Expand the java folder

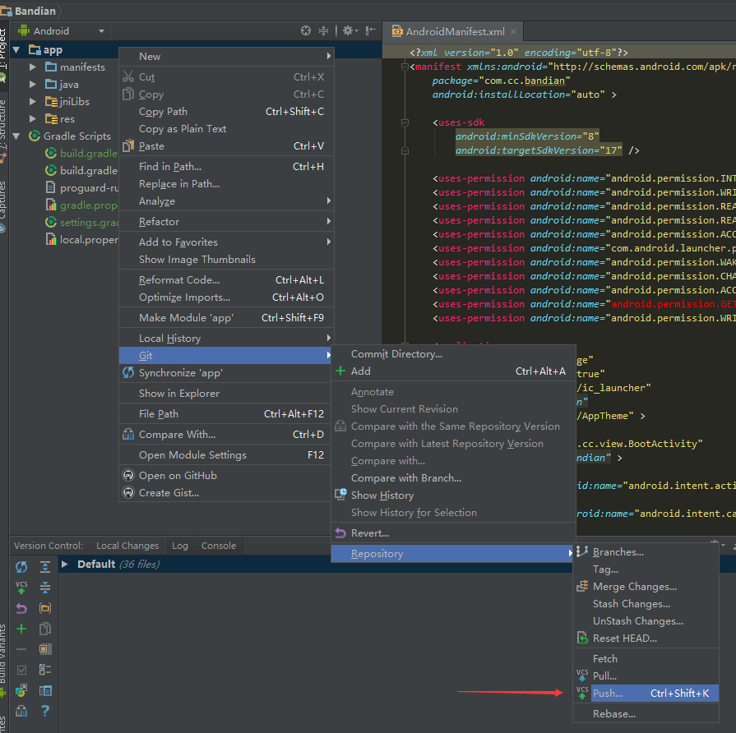point(32,85)
